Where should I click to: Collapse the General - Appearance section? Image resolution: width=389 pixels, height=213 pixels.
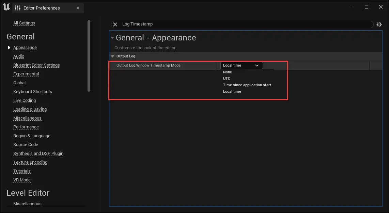[112, 38]
